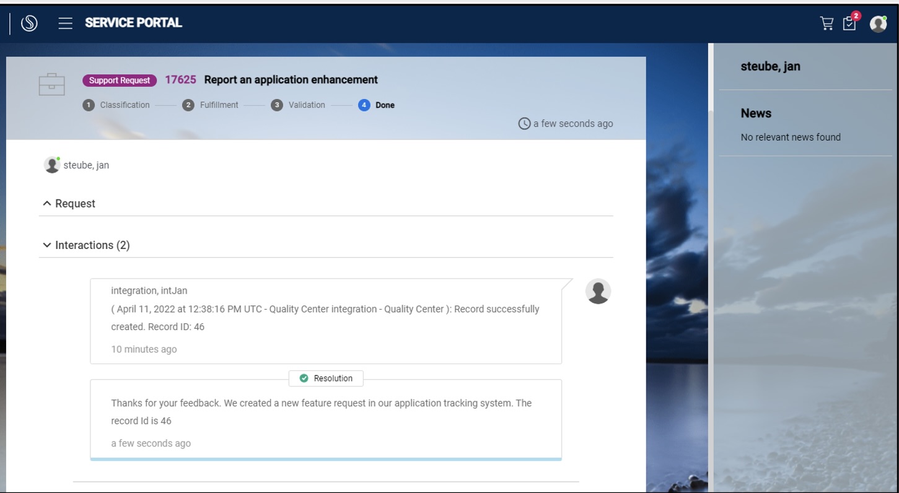Open the hamburger navigation menu

point(64,23)
